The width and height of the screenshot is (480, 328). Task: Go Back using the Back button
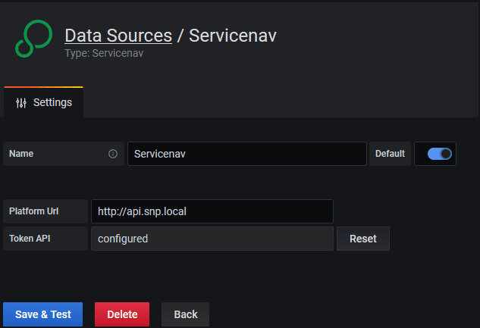click(x=186, y=314)
